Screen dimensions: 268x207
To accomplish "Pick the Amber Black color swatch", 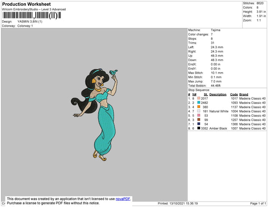I will tap(199, 128).
